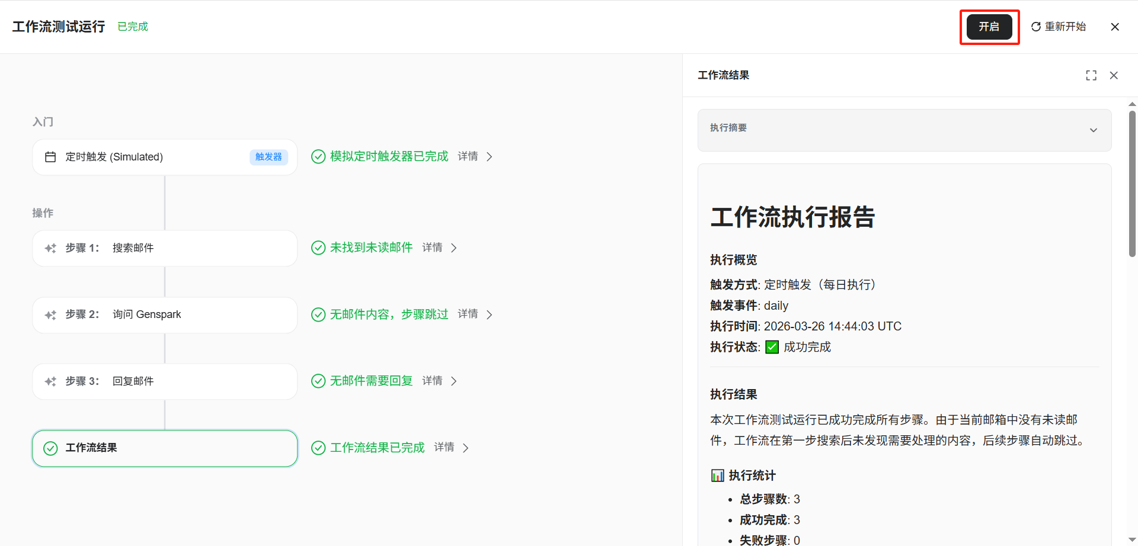Screen dimensions: 1138x546
Task: Open 详情 for 无邮件需要回复
Action: point(439,381)
